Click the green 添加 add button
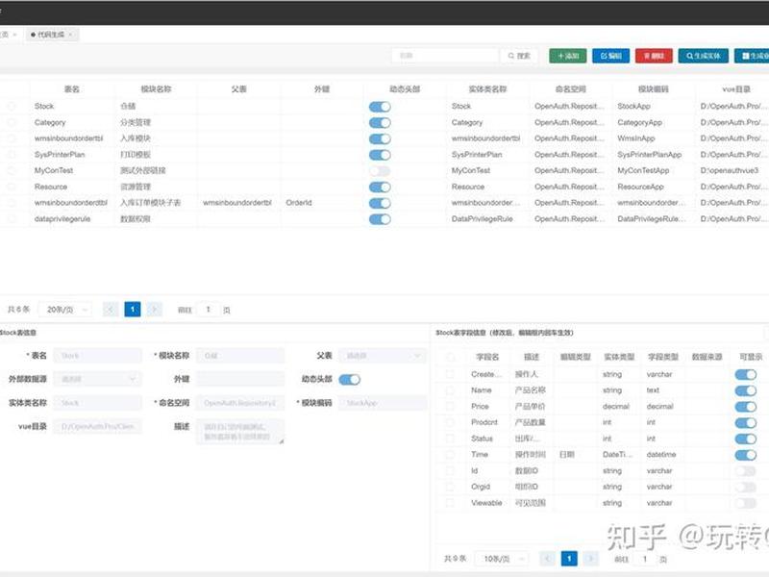The height and width of the screenshot is (577, 769). point(568,56)
